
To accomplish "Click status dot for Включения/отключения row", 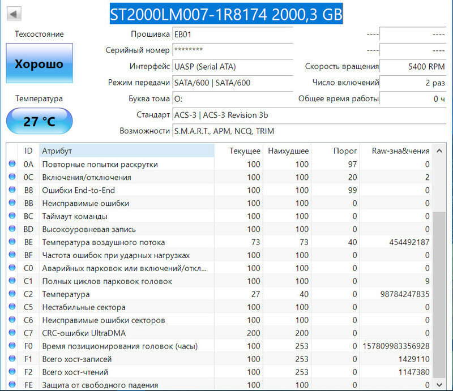I will pos(12,177).
